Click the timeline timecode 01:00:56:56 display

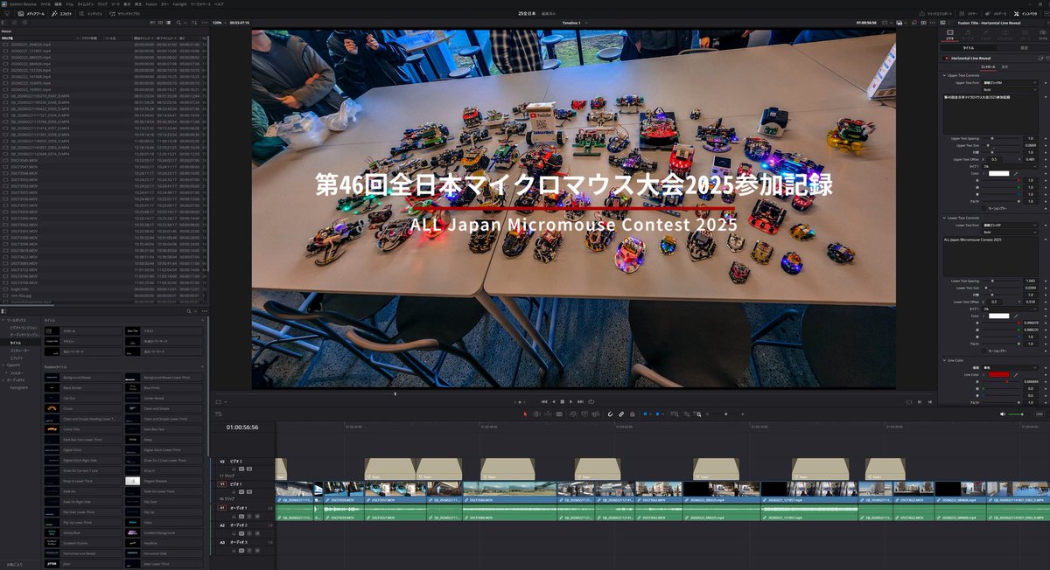coord(242,427)
